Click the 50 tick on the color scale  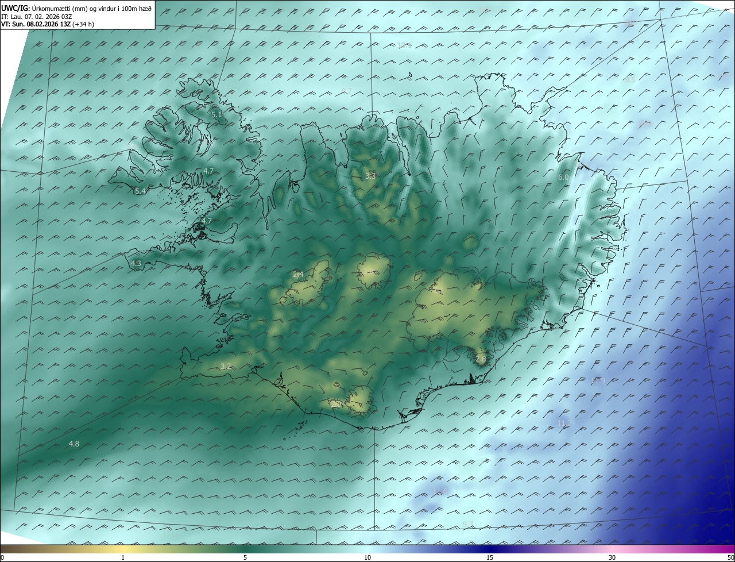[730, 557]
